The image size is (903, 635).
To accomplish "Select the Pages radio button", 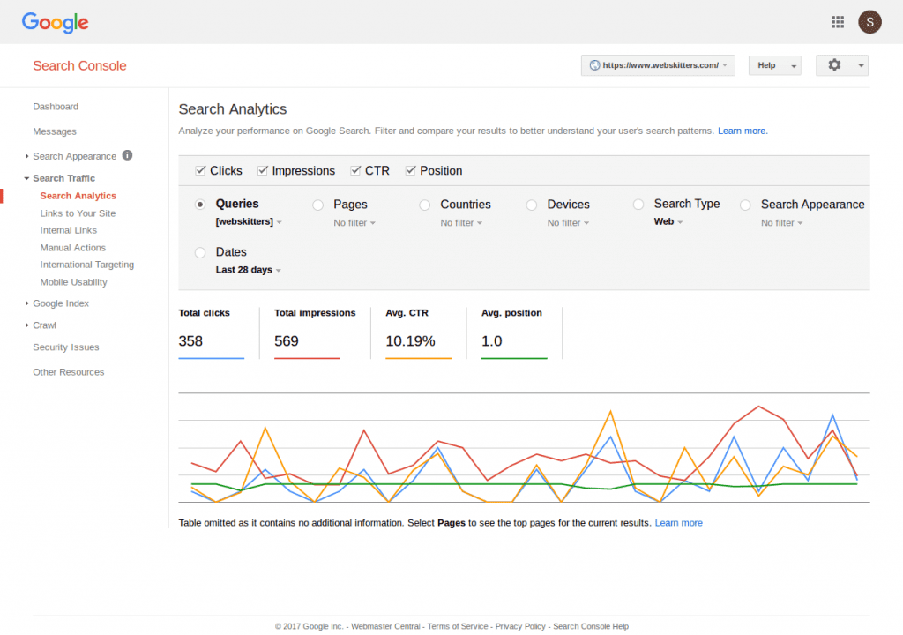I will point(317,205).
